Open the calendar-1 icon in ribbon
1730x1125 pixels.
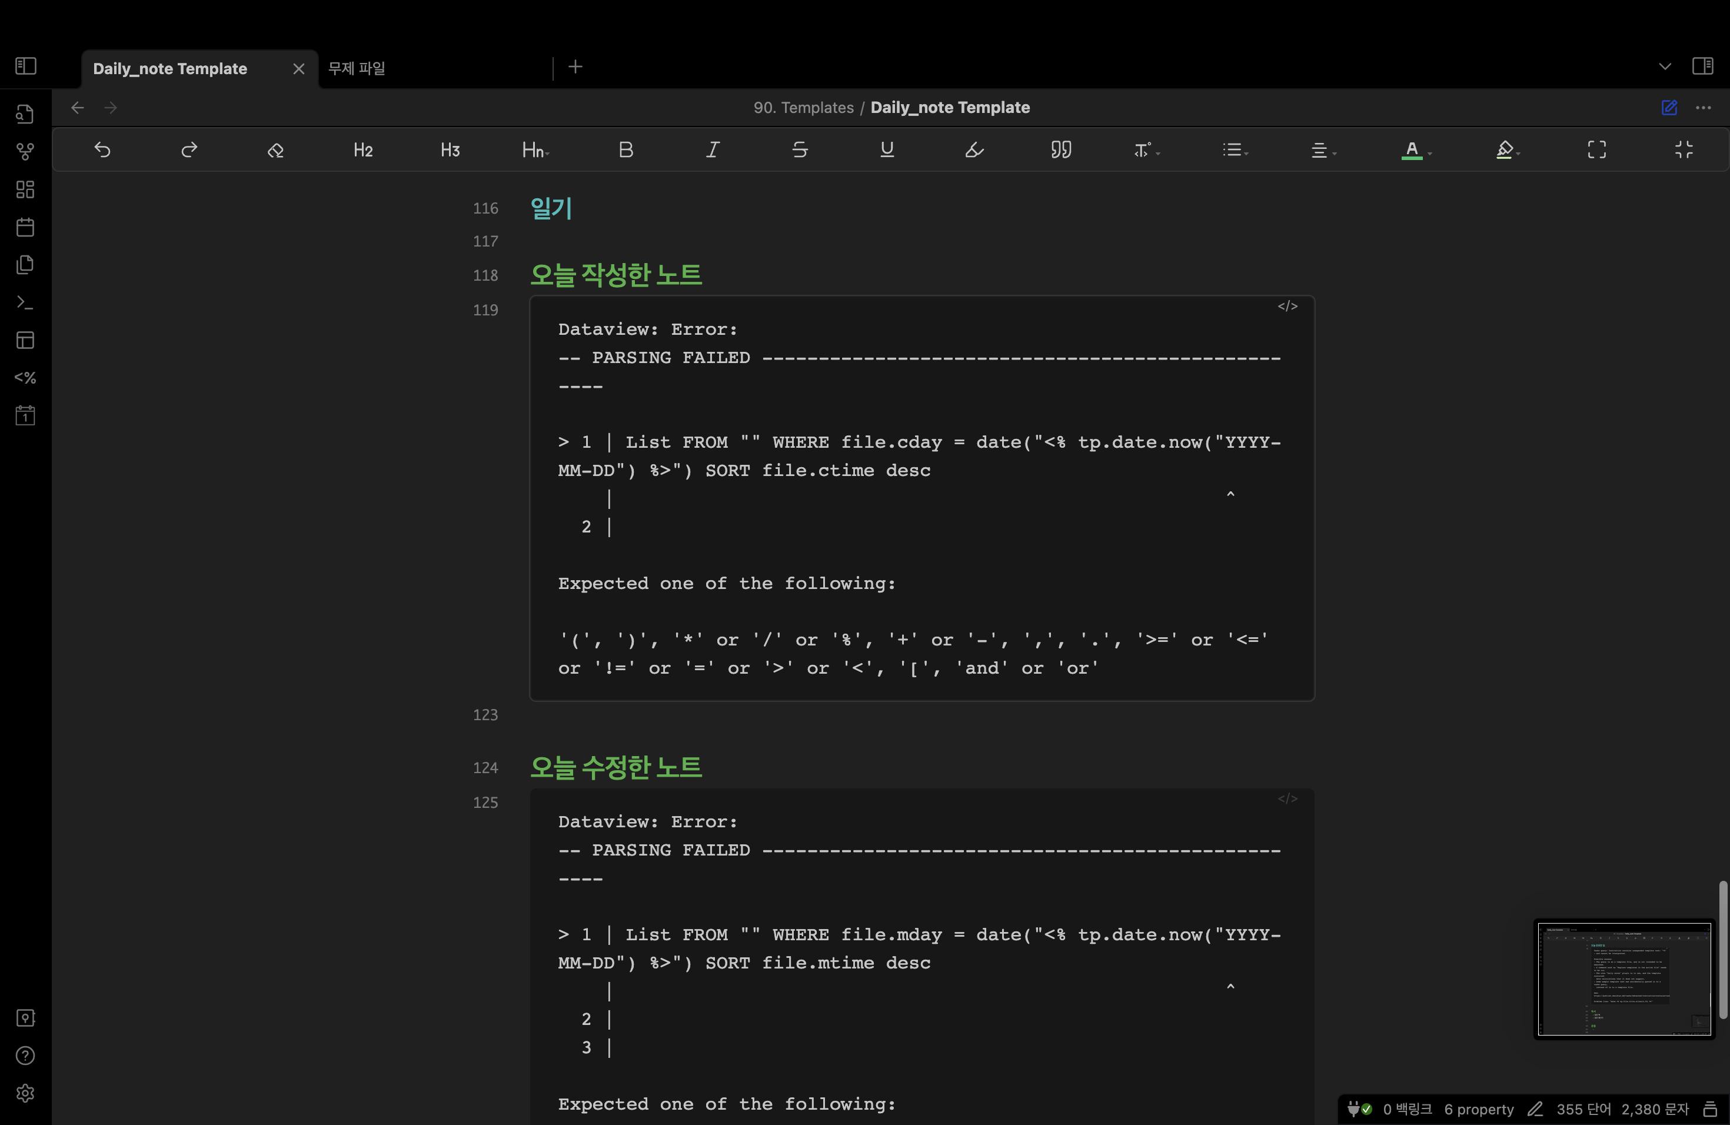[x=25, y=416]
